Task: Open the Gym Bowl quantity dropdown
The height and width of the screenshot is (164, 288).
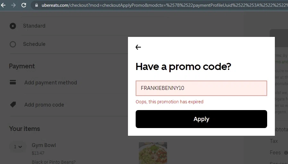Action: [18, 147]
